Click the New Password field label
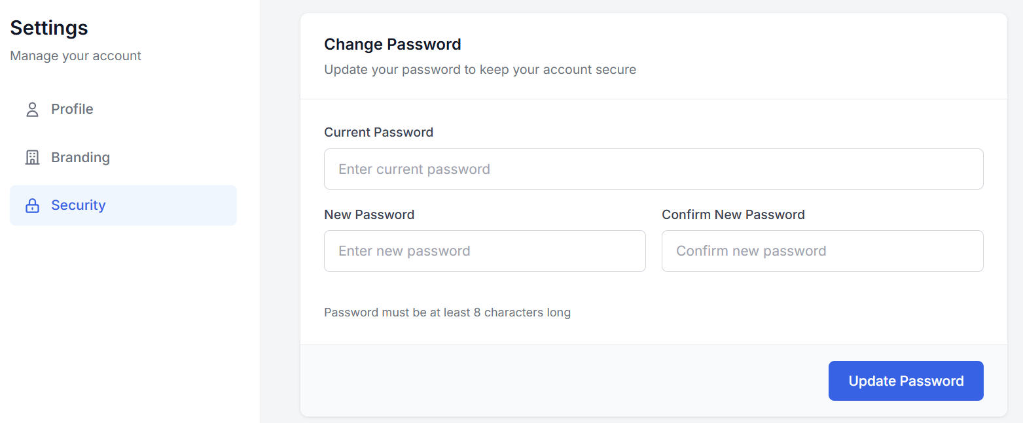Viewport: 1023px width, 423px height. click(x=369, y=214)
